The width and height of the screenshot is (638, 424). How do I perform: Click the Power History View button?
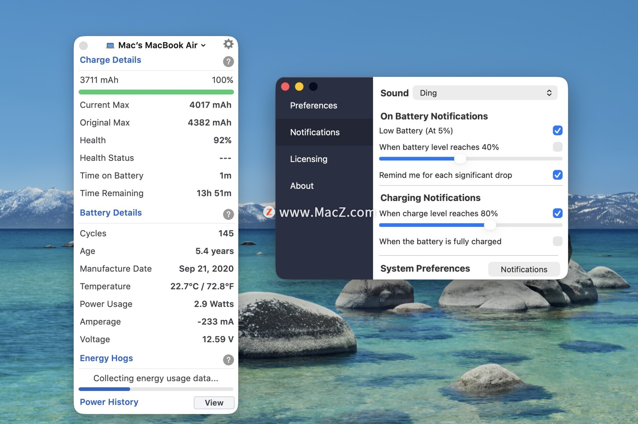[214, 402]
